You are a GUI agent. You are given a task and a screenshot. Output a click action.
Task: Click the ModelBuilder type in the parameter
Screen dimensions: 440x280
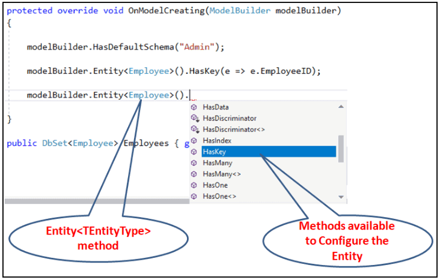point(240,11)
